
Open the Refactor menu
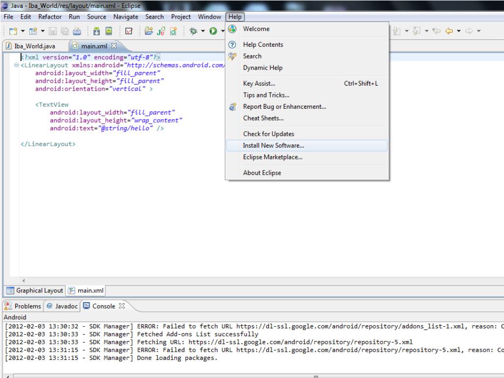pos(50,17)
